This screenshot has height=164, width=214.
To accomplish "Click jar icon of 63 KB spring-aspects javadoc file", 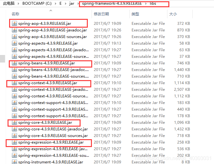I will (x=14, y=50).
